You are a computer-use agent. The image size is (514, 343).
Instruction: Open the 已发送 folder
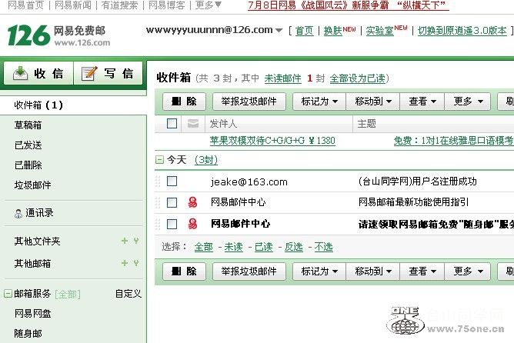pos(28,145)
